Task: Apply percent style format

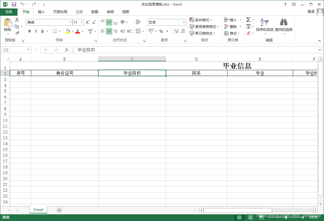Action: coord(161,31)
